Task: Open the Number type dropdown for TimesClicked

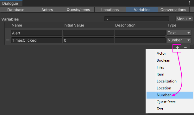Action: (179, 40)
